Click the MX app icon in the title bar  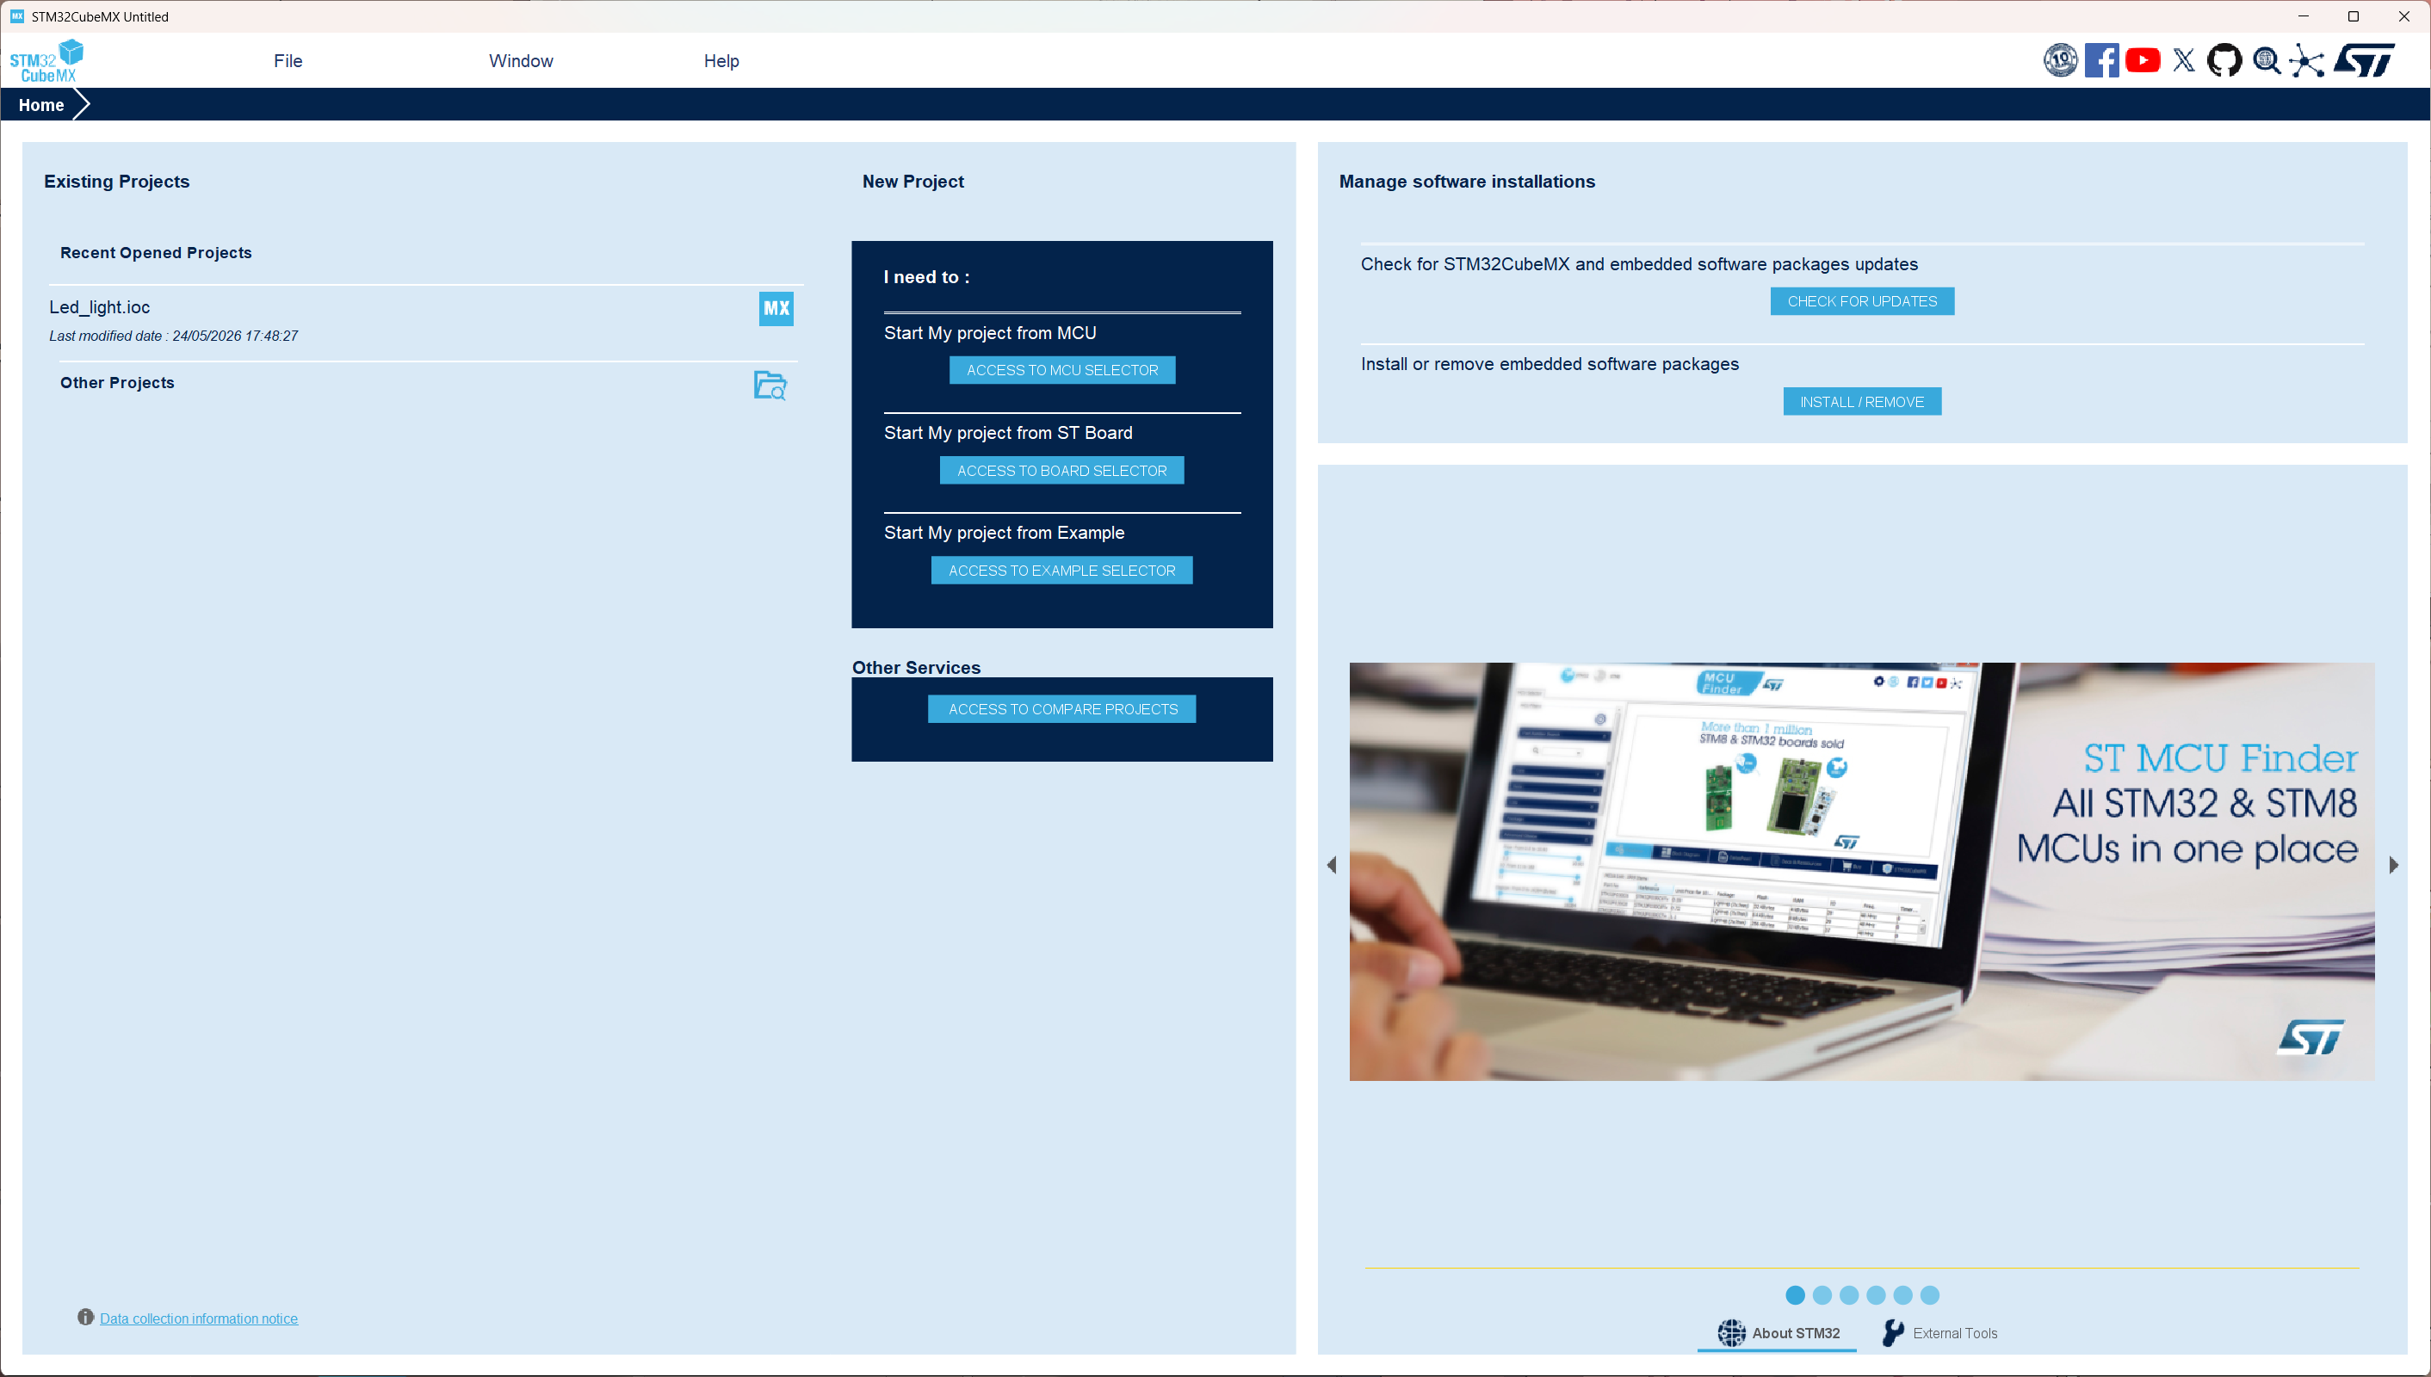17,16
